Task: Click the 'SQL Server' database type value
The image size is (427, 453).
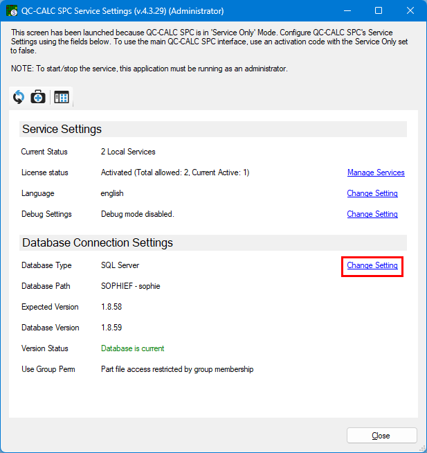Action: click(120, 265)
